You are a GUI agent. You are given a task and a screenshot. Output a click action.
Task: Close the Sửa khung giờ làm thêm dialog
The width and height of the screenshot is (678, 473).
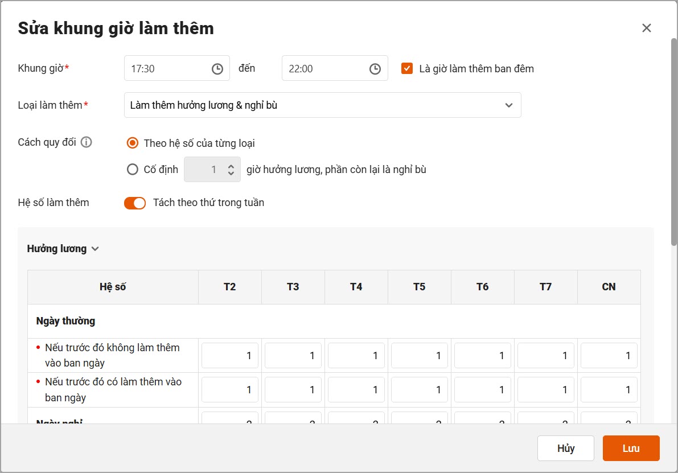647,28
